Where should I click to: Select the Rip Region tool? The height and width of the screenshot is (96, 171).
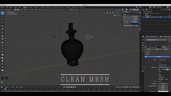coord(2,74)
